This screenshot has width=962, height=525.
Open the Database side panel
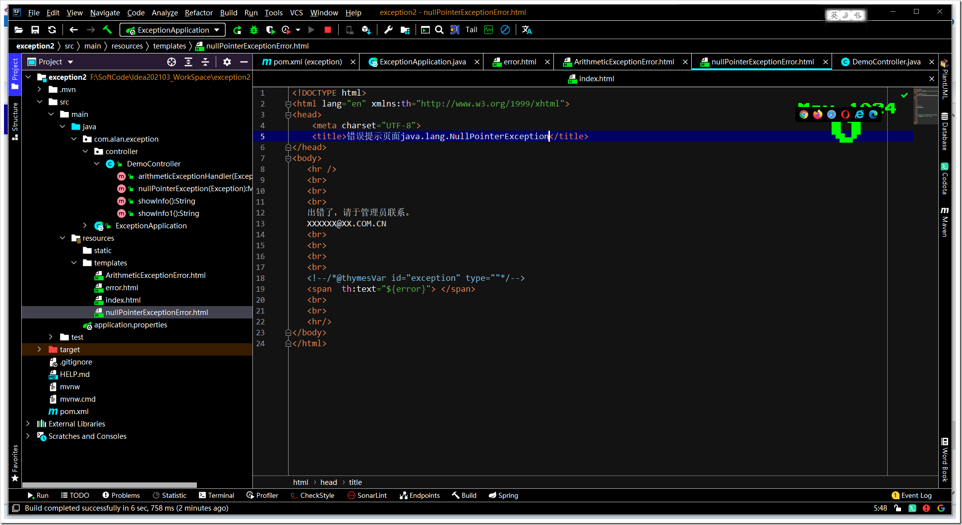tap(945, 131)
